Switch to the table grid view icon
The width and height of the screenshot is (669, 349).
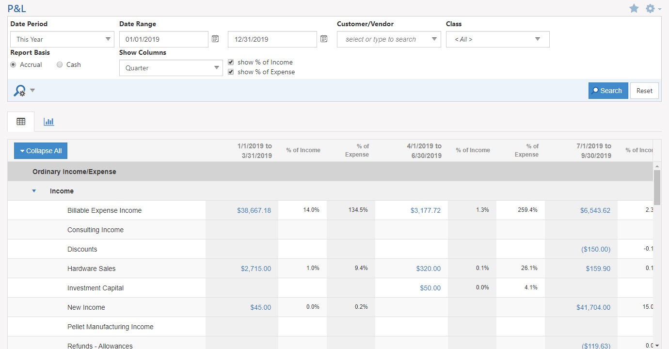click(x=20, y=122)
